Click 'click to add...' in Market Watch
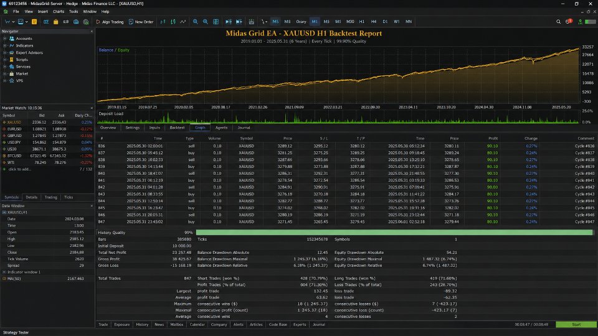 pos(19,169)
